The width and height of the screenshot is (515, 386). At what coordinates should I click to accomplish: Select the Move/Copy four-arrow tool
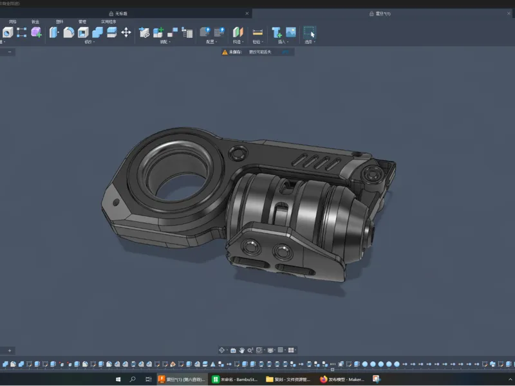point(126,32)
